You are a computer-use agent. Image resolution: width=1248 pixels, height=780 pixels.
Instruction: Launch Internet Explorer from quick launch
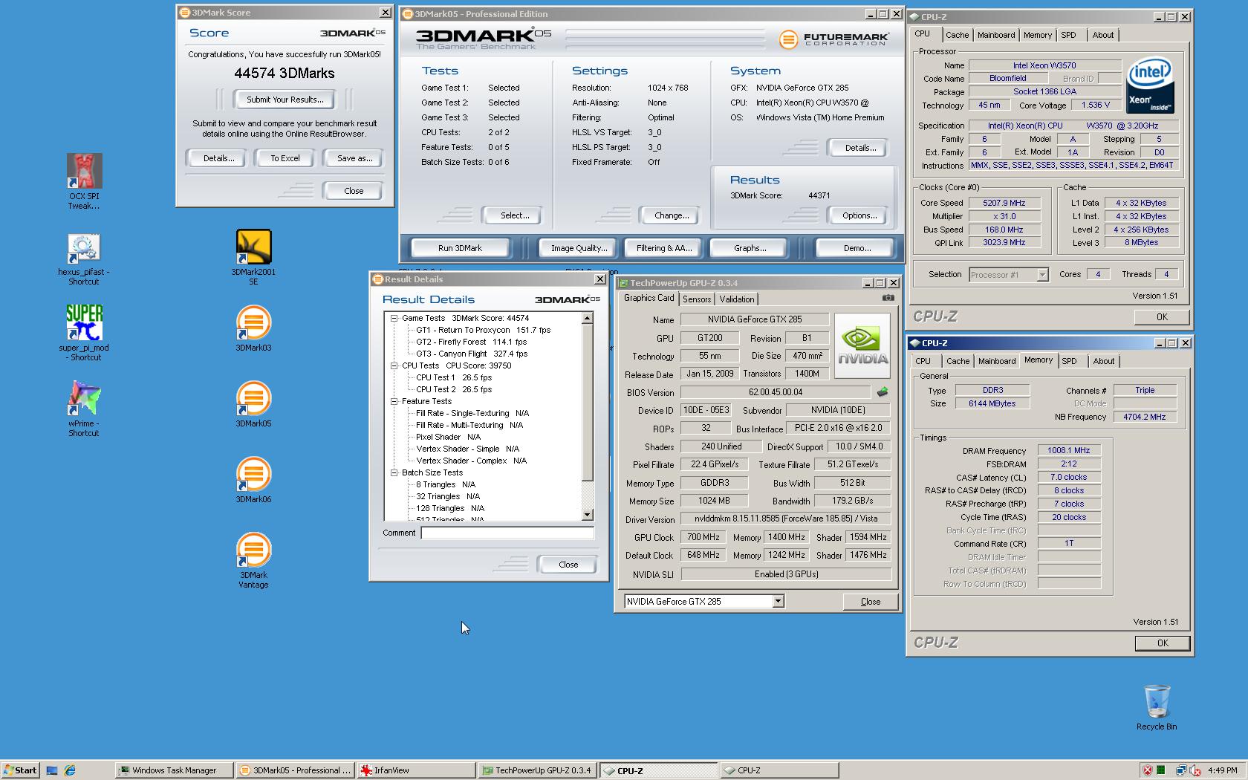click(x=70, y=770)
